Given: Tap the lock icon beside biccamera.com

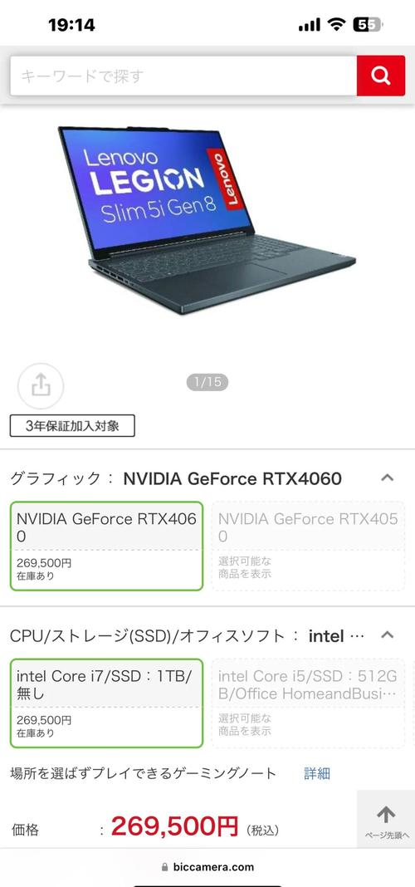Looking at the screenshot, I should (165, 866).
